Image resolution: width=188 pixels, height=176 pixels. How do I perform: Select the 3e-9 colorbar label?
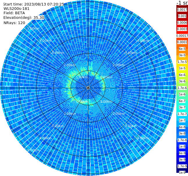pos(182,159)
